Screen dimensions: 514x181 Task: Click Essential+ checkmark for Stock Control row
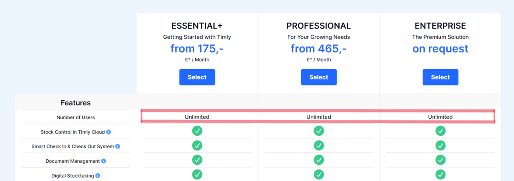pos(197,131)
